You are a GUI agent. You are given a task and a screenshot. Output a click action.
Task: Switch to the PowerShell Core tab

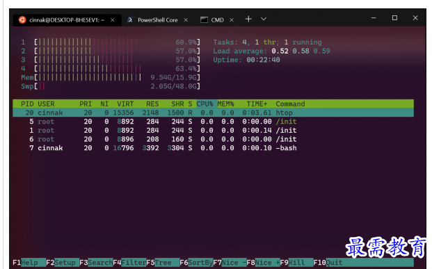[x=158, y=20]
